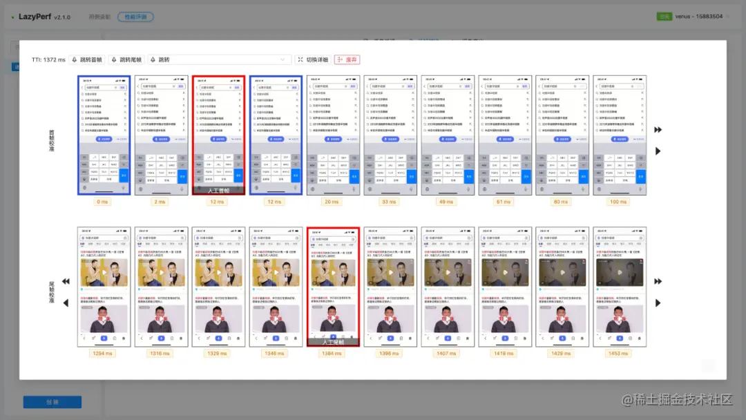Switch to the 性能评测 tab in the header
Image resolution: width=746 pixels, height=420 pixels.
pyautogui.click(x=135, y=17)
